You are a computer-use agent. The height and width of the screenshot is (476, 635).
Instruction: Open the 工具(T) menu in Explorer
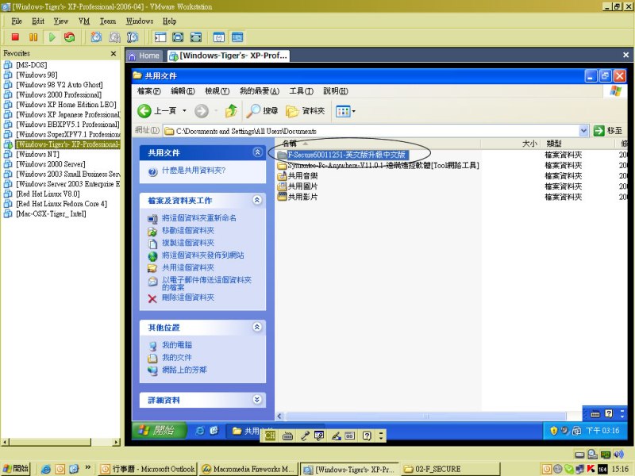302,91
